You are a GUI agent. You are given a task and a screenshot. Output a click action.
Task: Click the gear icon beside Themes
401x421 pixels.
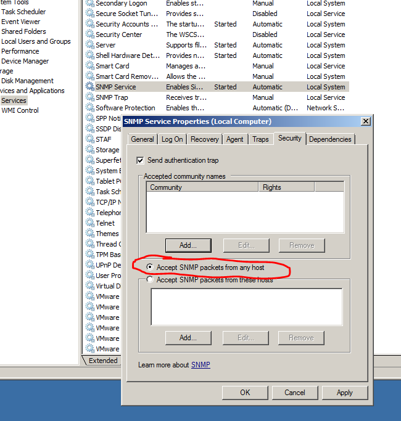[x=90, y=233]
